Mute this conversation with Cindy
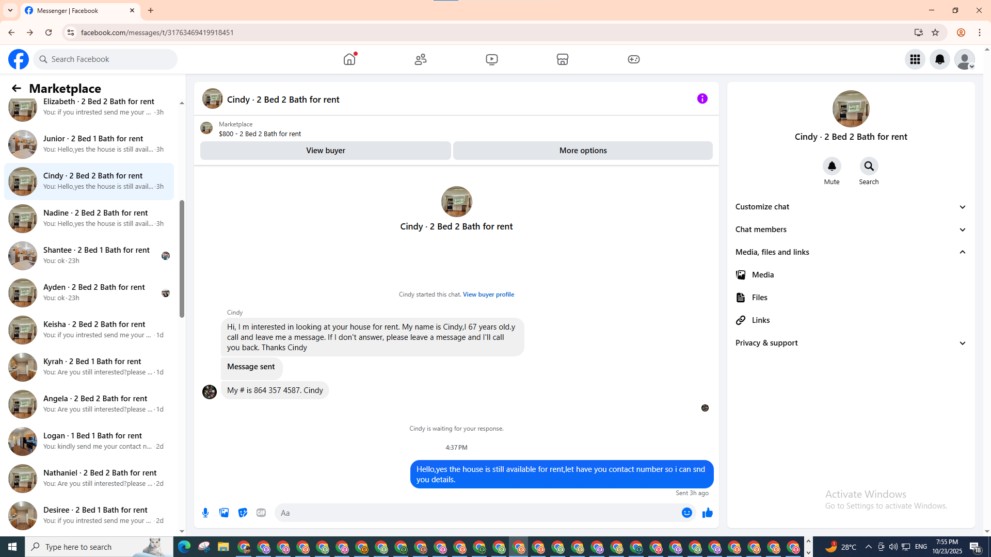 click(x=832, y=166)
